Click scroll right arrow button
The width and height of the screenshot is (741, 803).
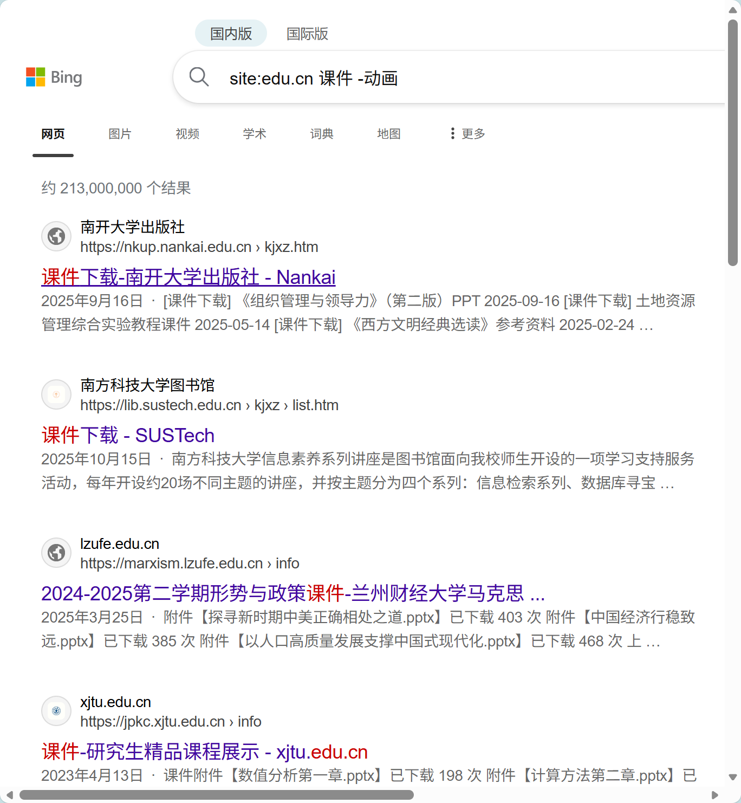click(714, 795)
